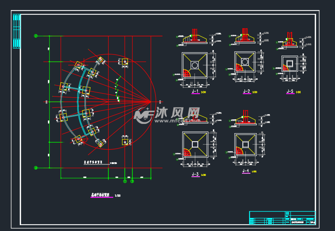Screen dimensions: 335x231
Task: Click the J-1 footing detail label
Action: click(195, 91)
